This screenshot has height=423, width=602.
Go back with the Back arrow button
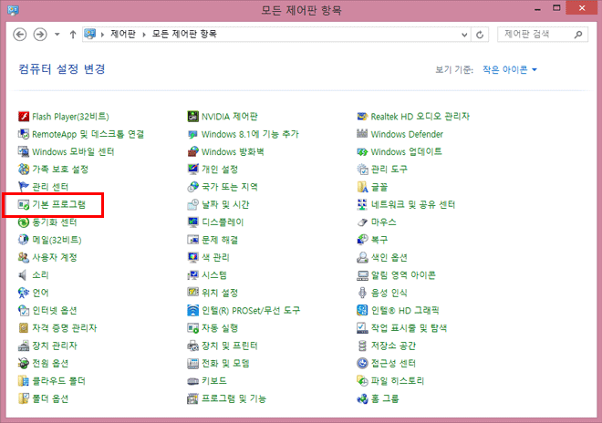click(x=20, y=35)
